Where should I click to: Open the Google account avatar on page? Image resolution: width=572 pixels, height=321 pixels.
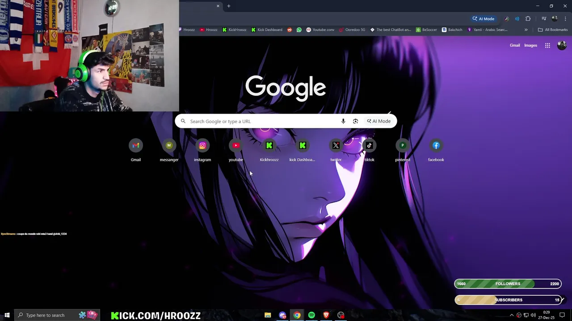[562, 45]
